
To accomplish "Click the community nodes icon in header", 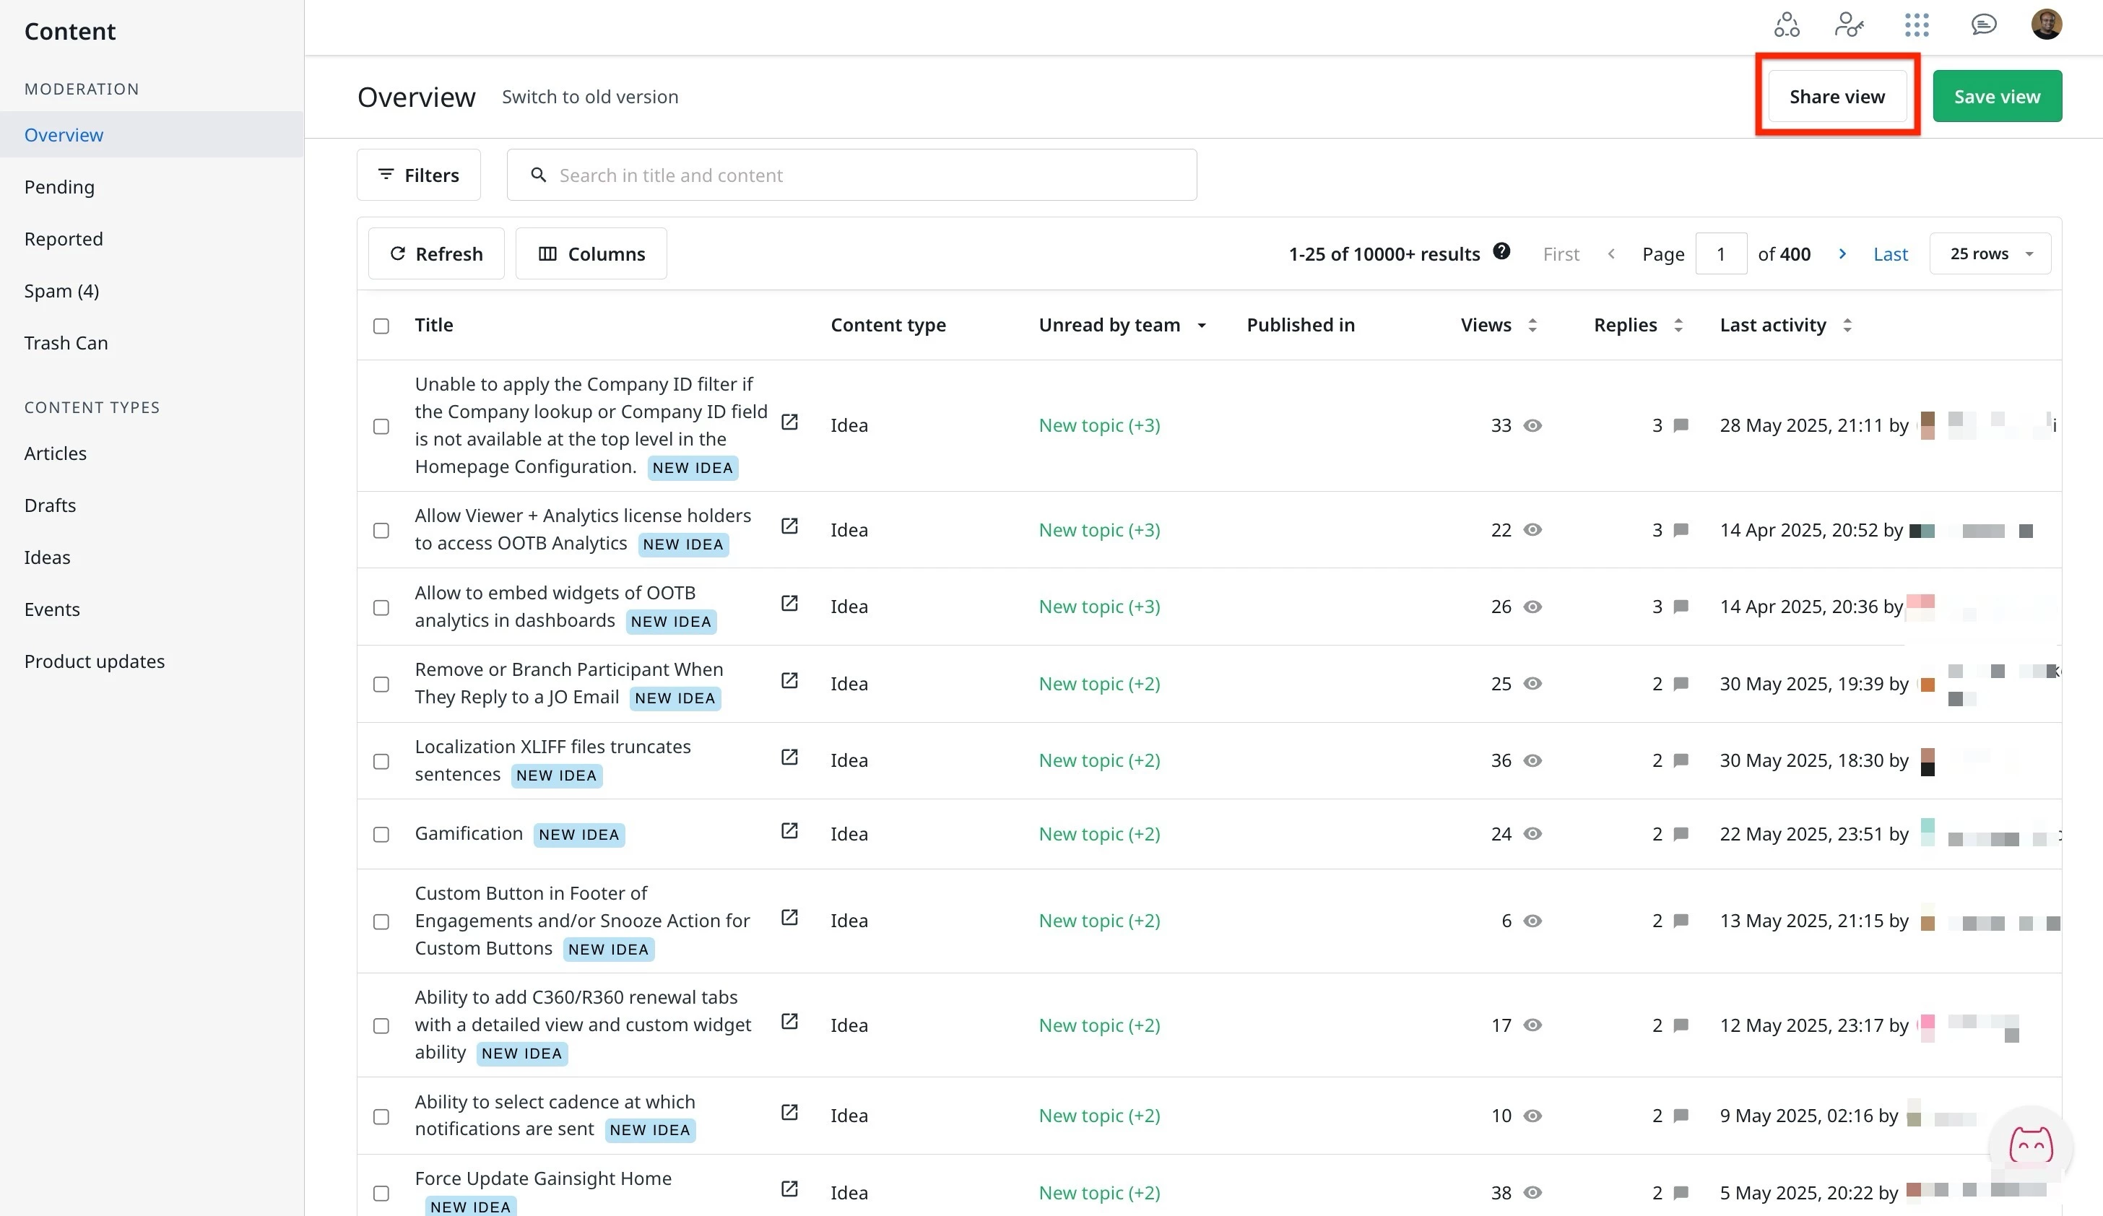I will 1787,25.
